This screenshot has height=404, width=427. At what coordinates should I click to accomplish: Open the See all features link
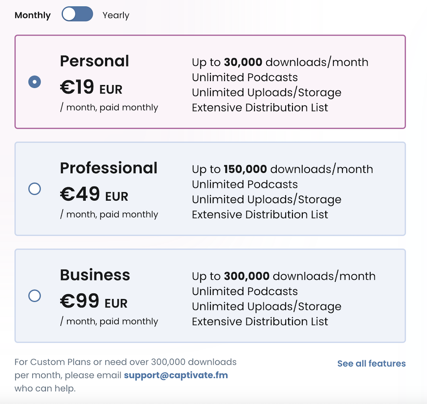[371, 363]
